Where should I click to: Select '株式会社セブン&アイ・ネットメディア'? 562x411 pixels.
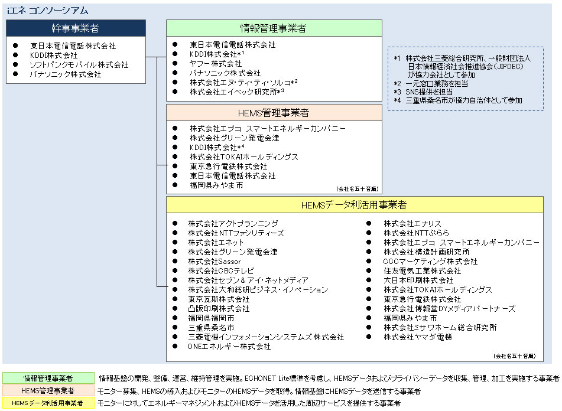[x=248, y=280]
